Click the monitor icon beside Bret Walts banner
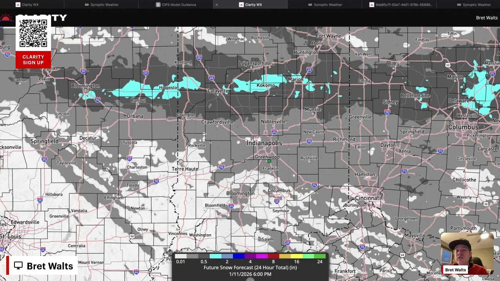The width and height of the screenshot is (500, 281). pos(18,266)
